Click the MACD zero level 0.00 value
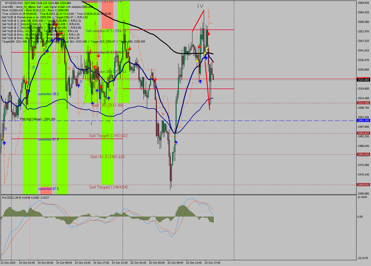This screenshot has width=371, height=266. tap(359, 217)
